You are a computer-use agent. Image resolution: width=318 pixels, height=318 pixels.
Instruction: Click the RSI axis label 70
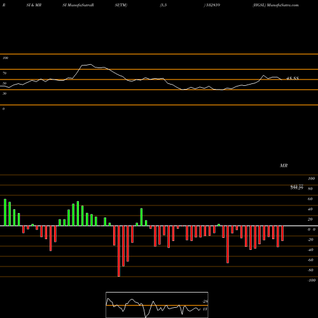click(x=4, y=73)
